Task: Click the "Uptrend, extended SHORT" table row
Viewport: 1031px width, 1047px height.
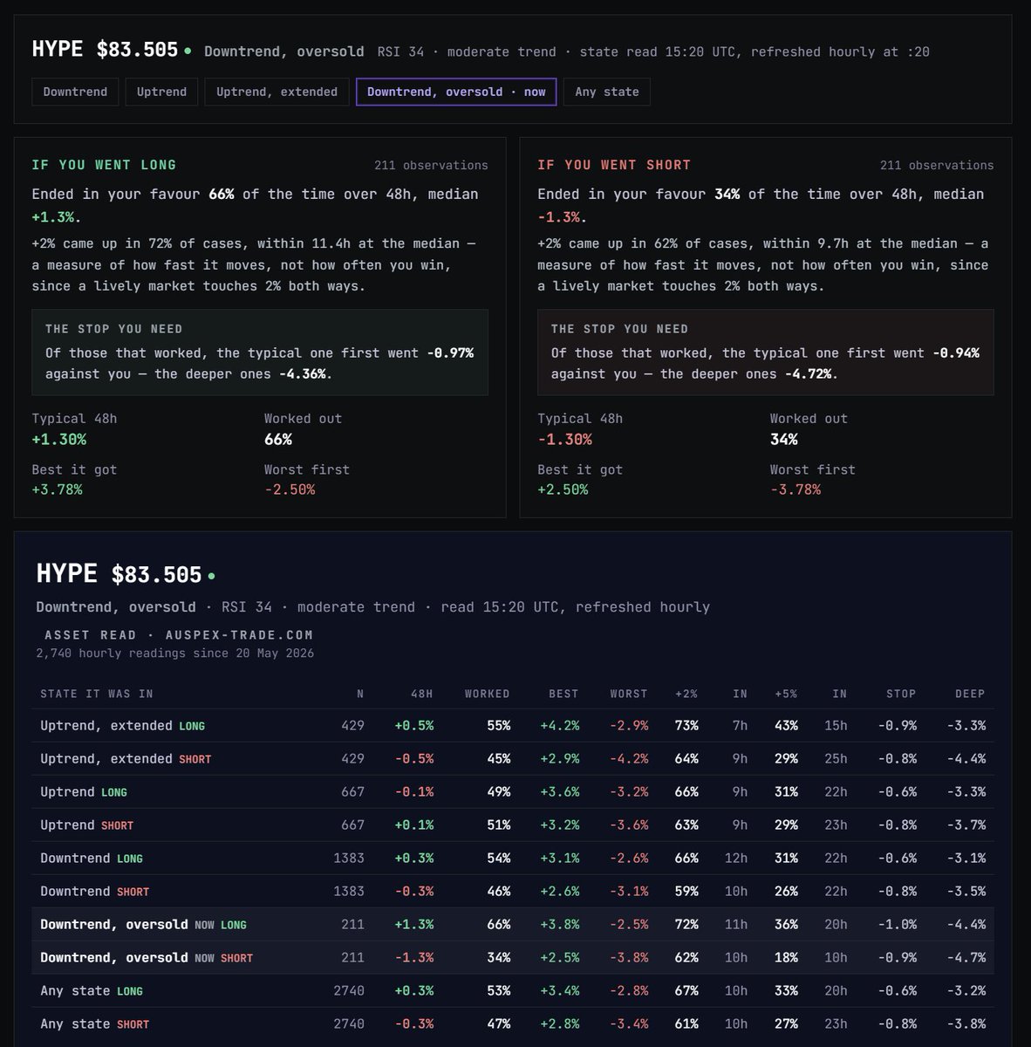Action: coord(513,759)
